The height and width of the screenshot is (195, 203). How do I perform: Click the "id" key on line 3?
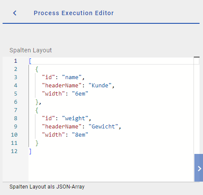point(48,77)
